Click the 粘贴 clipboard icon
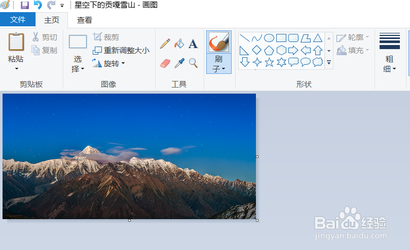 (16, 42)
